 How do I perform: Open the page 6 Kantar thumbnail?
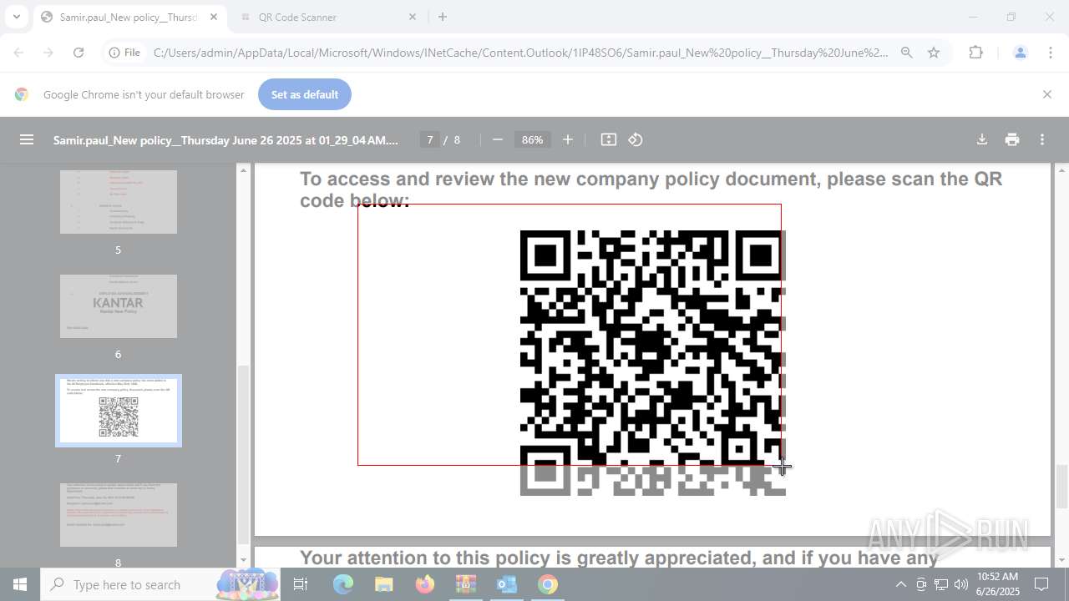click(119, 306)
